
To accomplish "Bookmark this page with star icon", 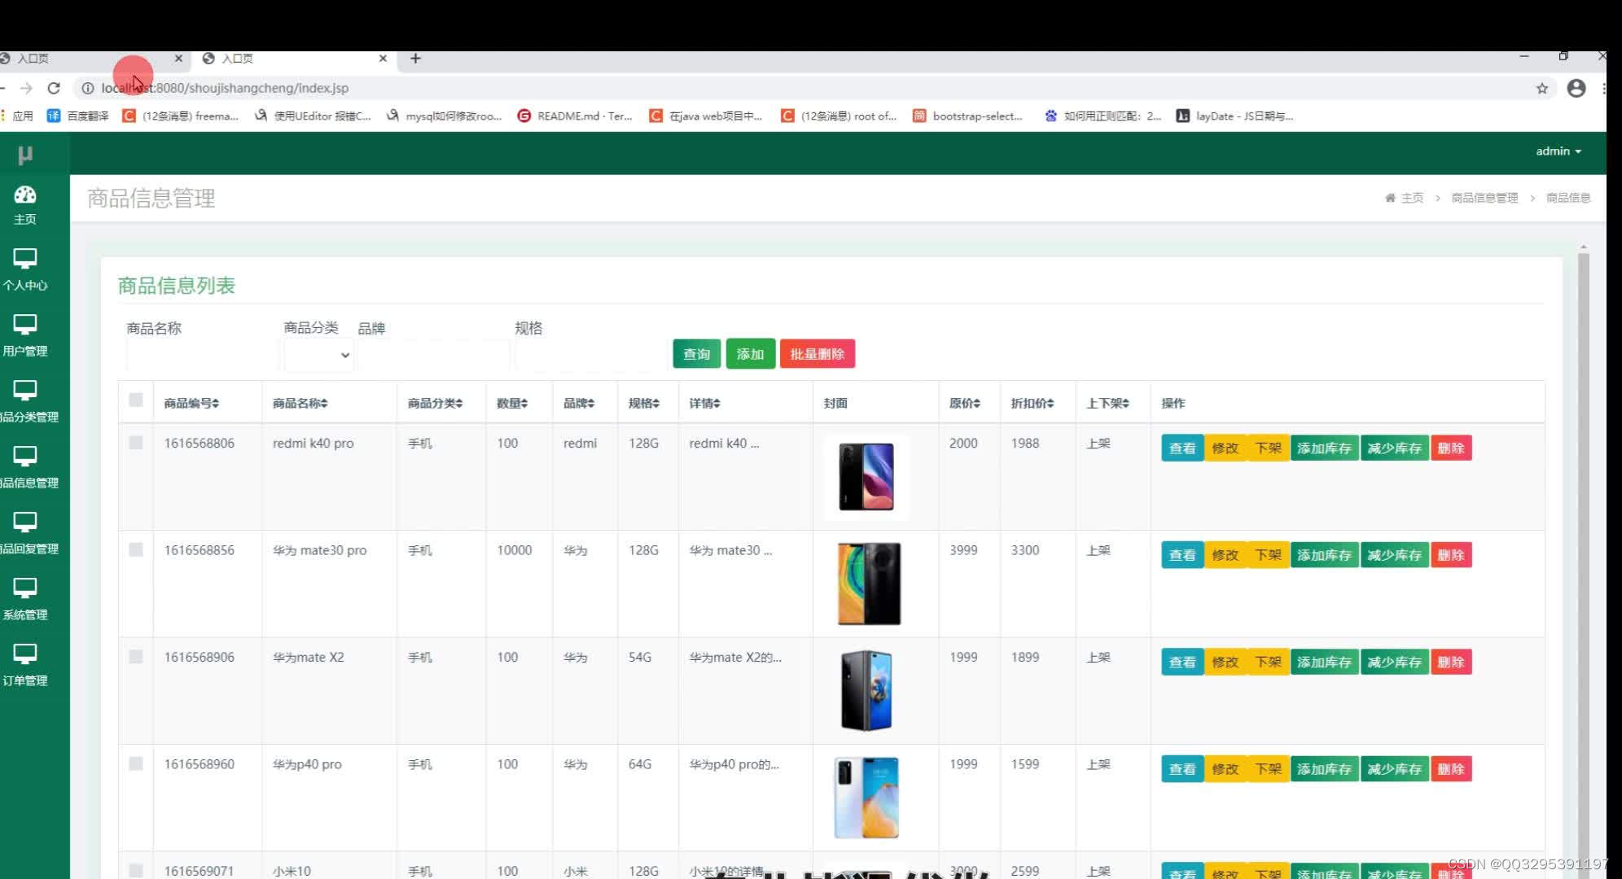I will coord(1542,88).
